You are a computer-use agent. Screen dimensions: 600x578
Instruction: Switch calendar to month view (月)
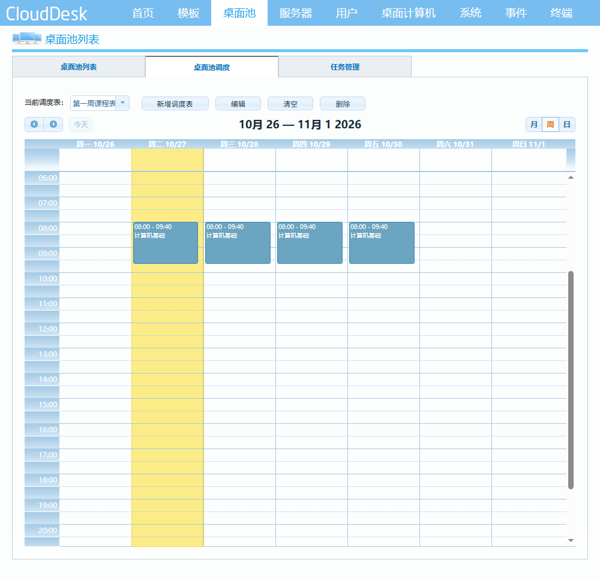pos(534,124)
